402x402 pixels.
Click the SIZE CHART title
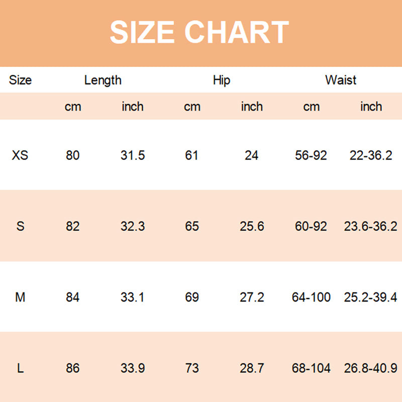199,32
